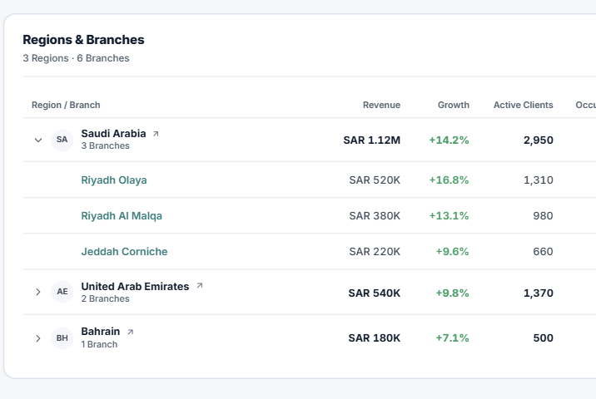Click the SAR 1.12M revenue value
Viewport: 596px width, 399px height.
pos(372,140)
